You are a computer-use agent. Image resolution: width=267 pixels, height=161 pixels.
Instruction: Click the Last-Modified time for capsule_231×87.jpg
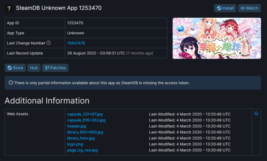[x=190, y=114]
